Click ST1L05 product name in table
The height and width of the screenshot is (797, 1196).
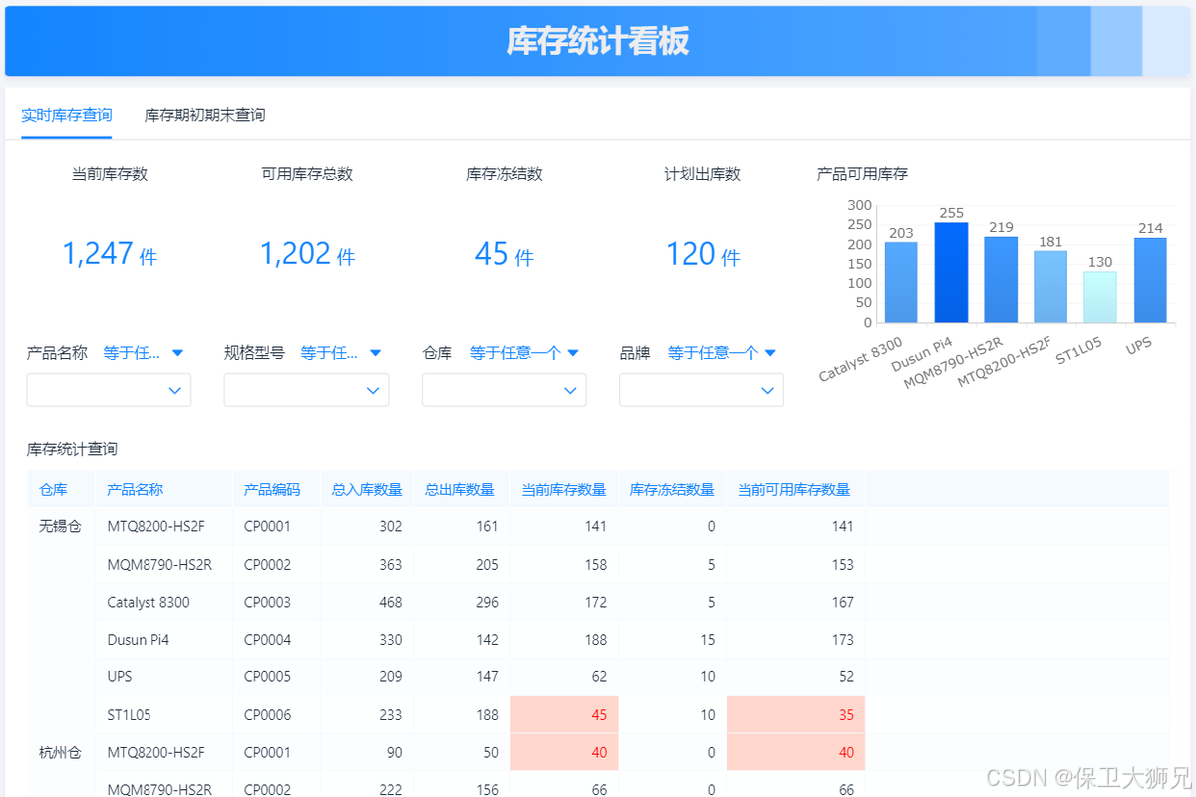pos(130,715)
